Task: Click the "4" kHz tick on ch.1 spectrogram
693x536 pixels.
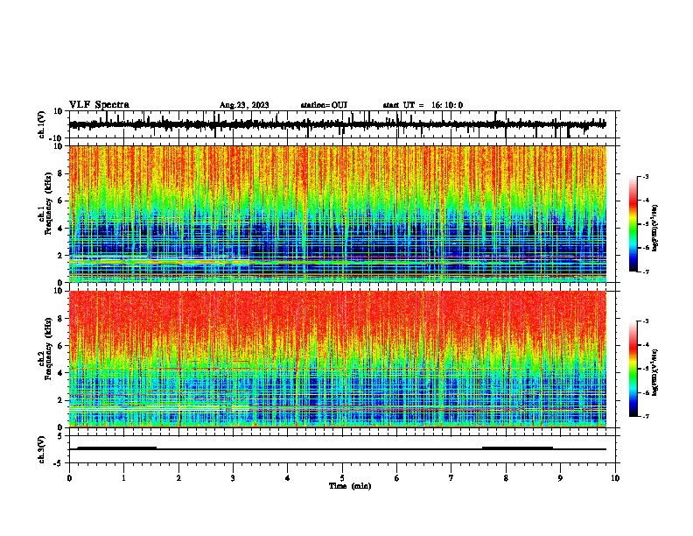Action: coord(60,229)
